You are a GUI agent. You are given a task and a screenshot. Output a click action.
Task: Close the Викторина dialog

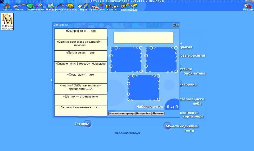click(178, 25)
